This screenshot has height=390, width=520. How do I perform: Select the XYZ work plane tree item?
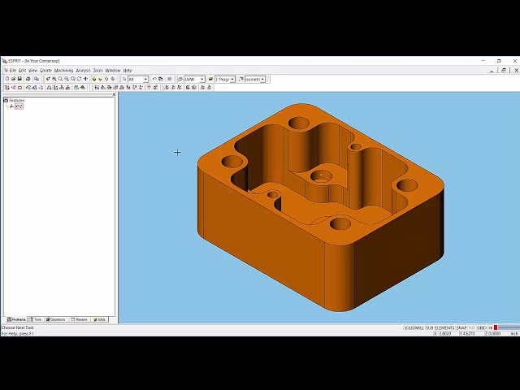tap(19, 106)
